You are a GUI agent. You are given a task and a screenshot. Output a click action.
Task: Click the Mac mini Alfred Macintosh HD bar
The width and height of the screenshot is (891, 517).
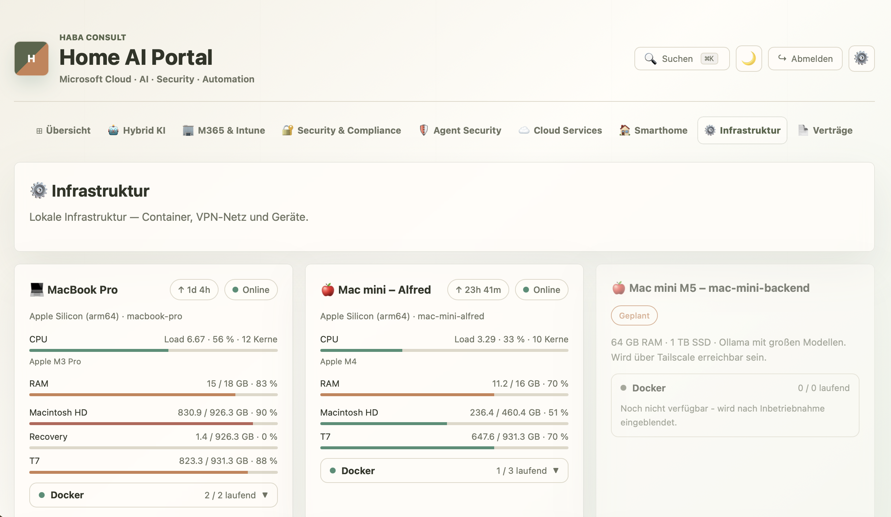(444, 424)
